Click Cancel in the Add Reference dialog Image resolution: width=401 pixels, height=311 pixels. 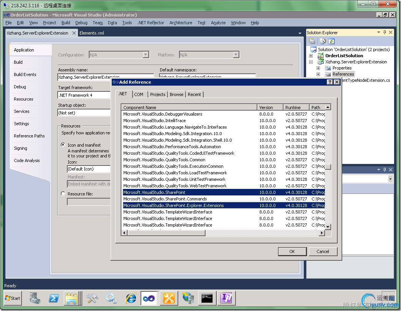pos(323,251)
